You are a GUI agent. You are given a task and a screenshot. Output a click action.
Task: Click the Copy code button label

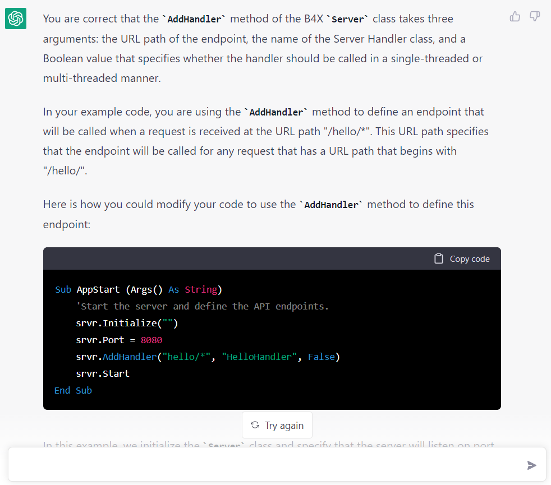click(x=469, y=258)
